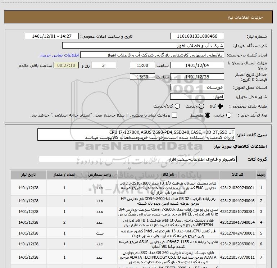Select the کالا/خدمت radio button
The image size is (277, 268).
[x=177, y=106]
